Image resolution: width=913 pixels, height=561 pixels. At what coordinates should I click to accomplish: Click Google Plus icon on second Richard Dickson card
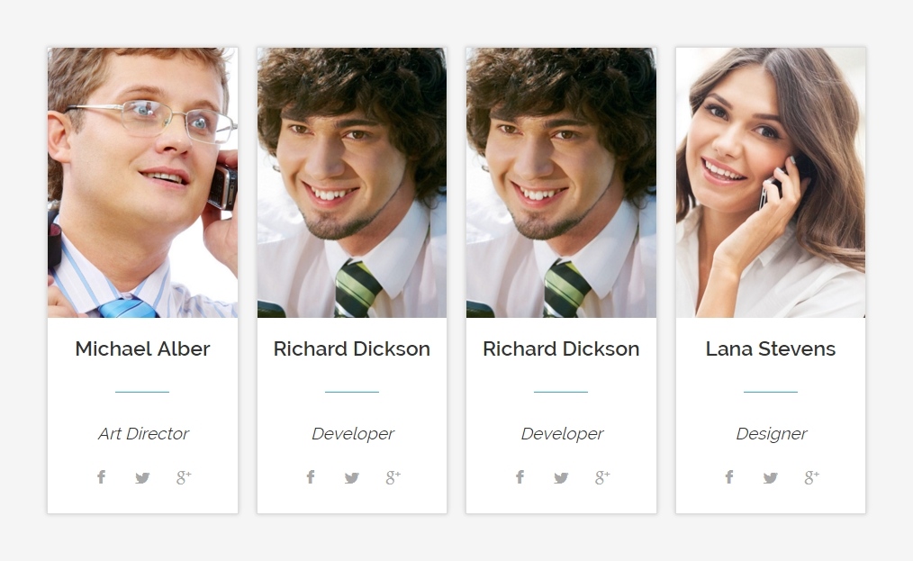click(602, 477)
